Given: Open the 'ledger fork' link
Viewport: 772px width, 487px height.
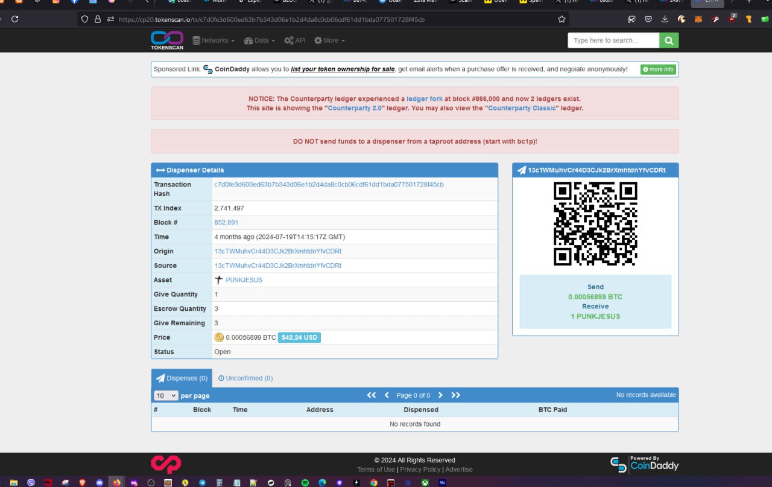Looking at the screenshot, I should pos(425,98).
